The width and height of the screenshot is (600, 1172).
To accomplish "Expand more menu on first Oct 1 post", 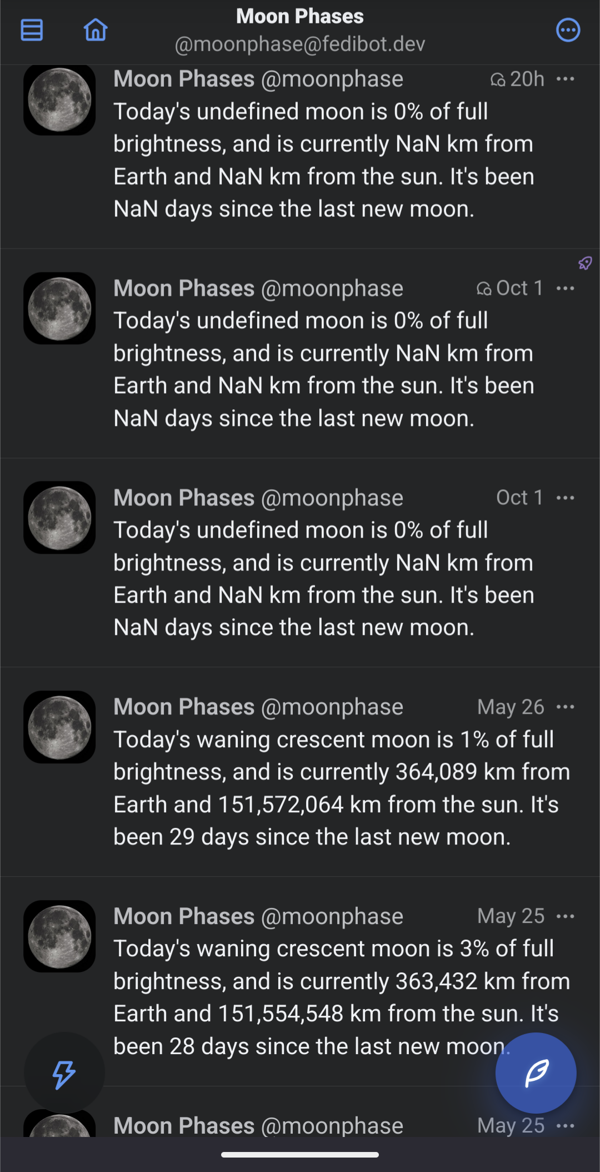I will tap(565, 288).
